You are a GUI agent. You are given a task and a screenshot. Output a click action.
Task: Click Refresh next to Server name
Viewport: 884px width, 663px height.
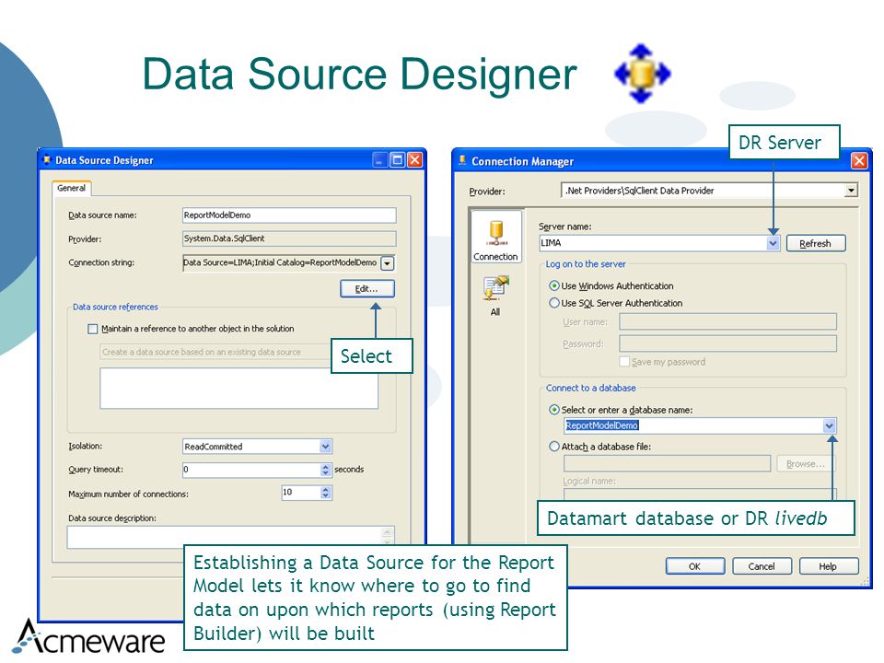815,243
